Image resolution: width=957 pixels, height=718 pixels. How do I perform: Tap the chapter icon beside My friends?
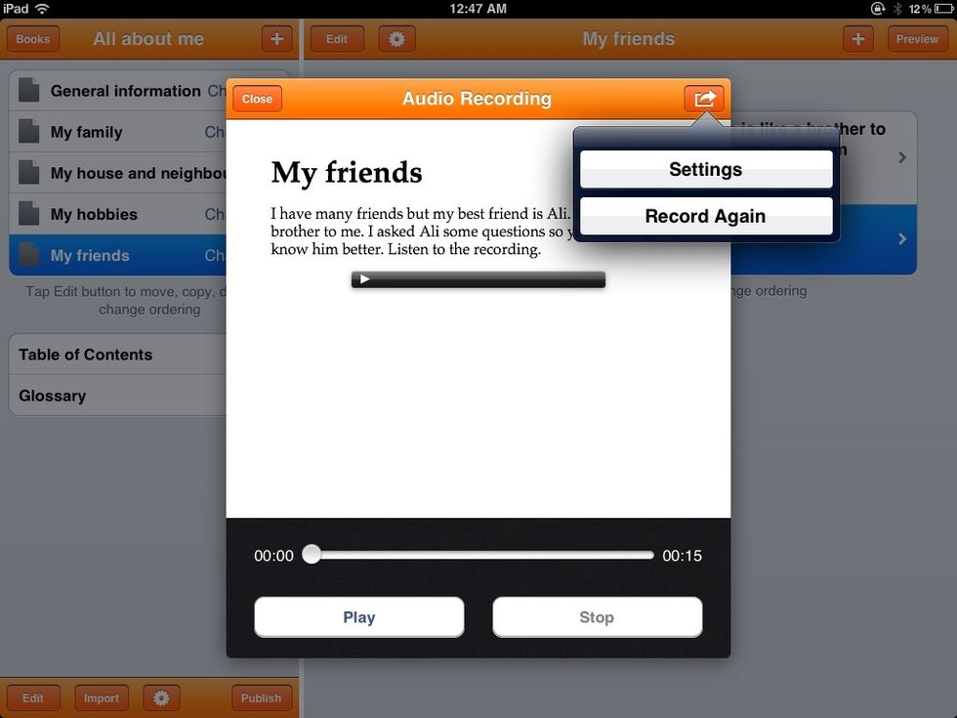pyautogui.click(x=31, y=255)
